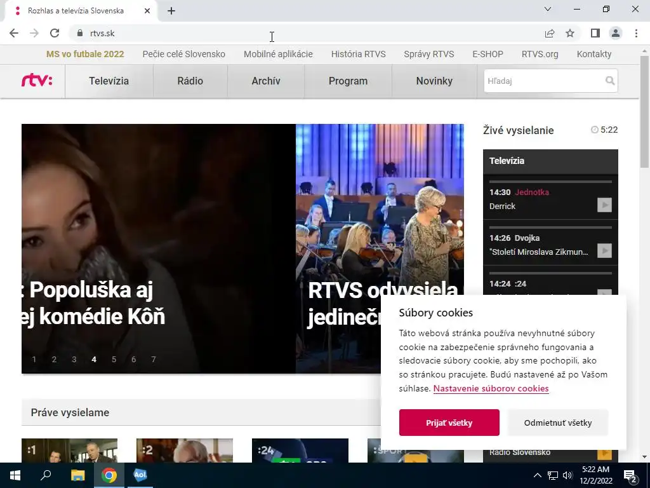Close the Rozhlas a televízia tab
This screenshot has width=650, height=488.
tap(147, 11)
